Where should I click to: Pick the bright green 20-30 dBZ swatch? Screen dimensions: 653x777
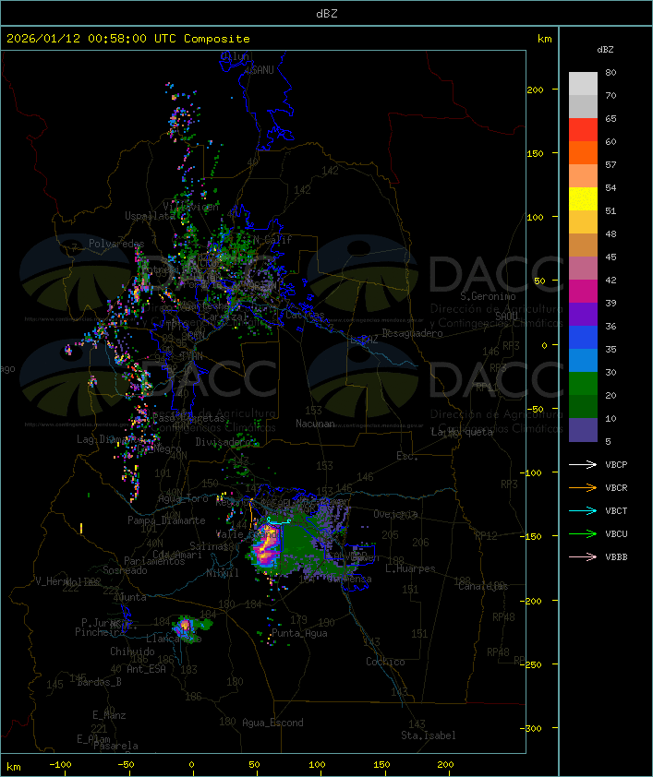583,384
